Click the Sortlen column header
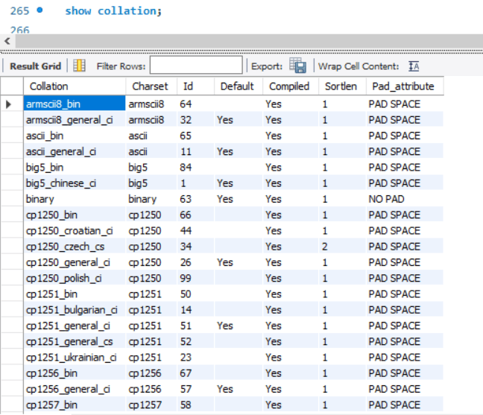The image size is (483, 415). [342, 86]
